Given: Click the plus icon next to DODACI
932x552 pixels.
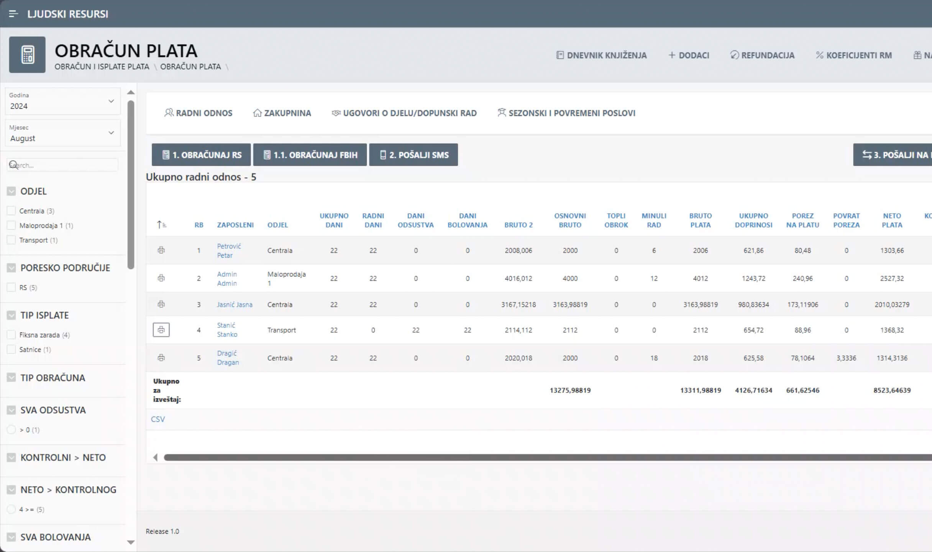Looking at the screenshot, I should pyautogui.click(x=672, y=55).
